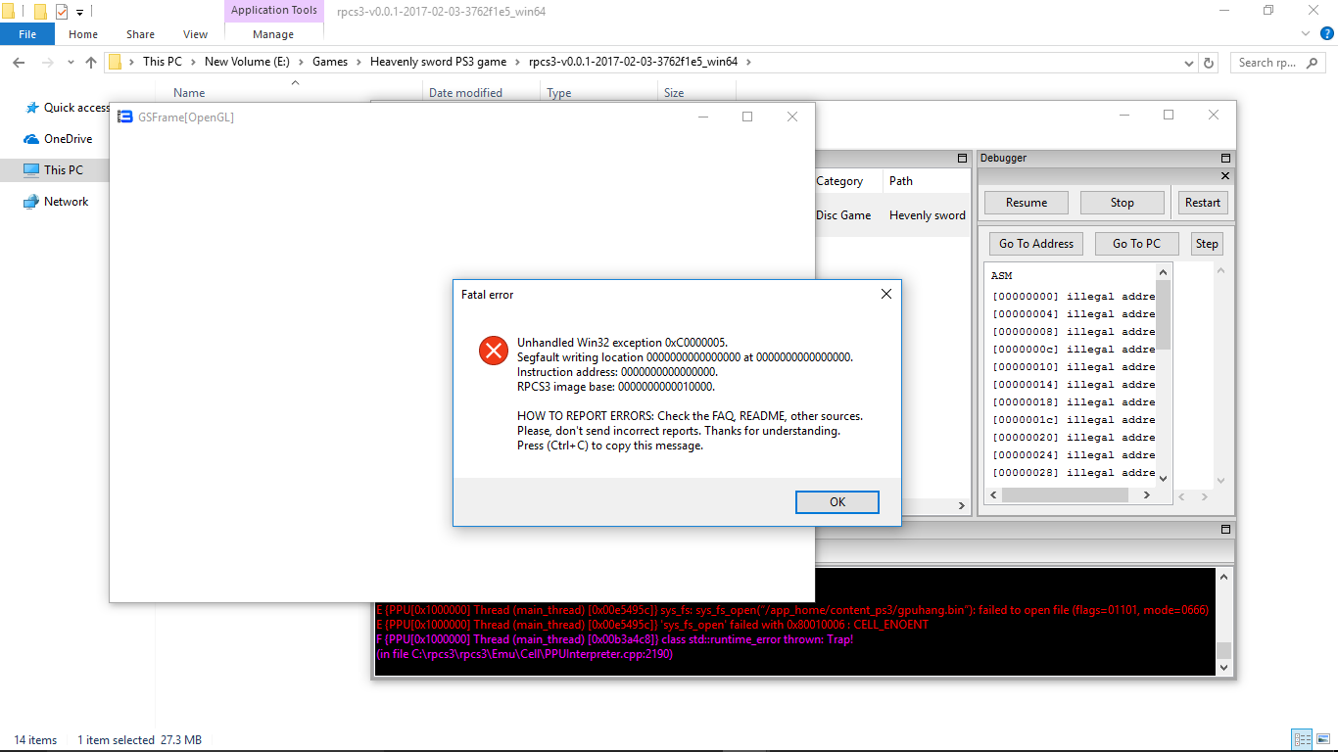The image size is (1338, 752).
Task: Go forward with the Explorer forward arrow
Action: click(x=46, y=62)
